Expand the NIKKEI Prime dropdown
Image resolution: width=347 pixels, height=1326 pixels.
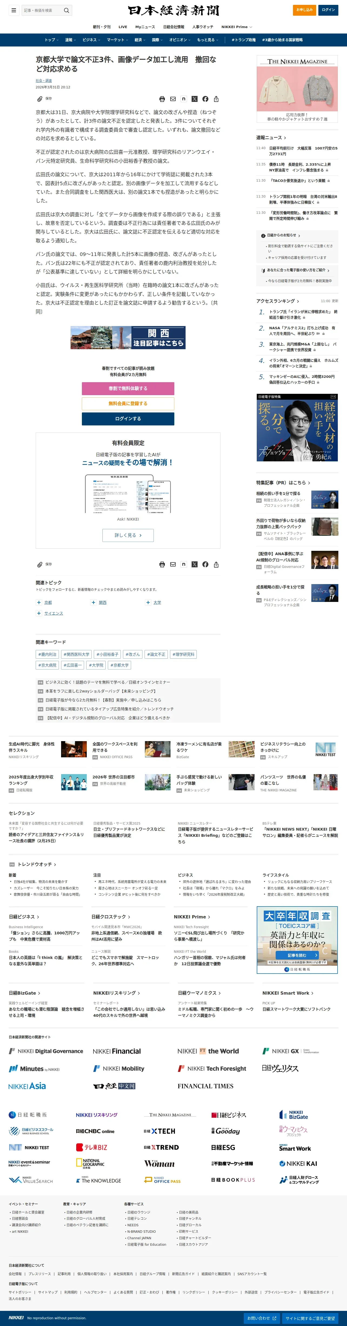[236, 27]
